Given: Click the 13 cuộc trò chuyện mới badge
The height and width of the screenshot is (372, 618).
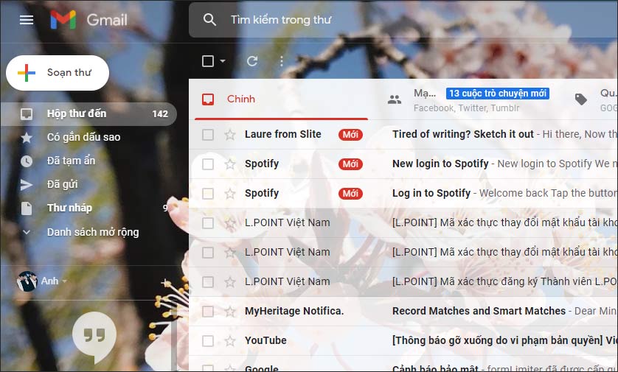Looking at the screenshot, I should point(497,94).
